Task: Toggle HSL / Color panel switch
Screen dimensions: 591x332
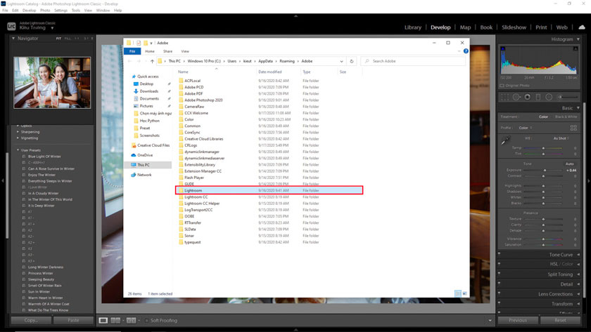Action: (500, 264)
